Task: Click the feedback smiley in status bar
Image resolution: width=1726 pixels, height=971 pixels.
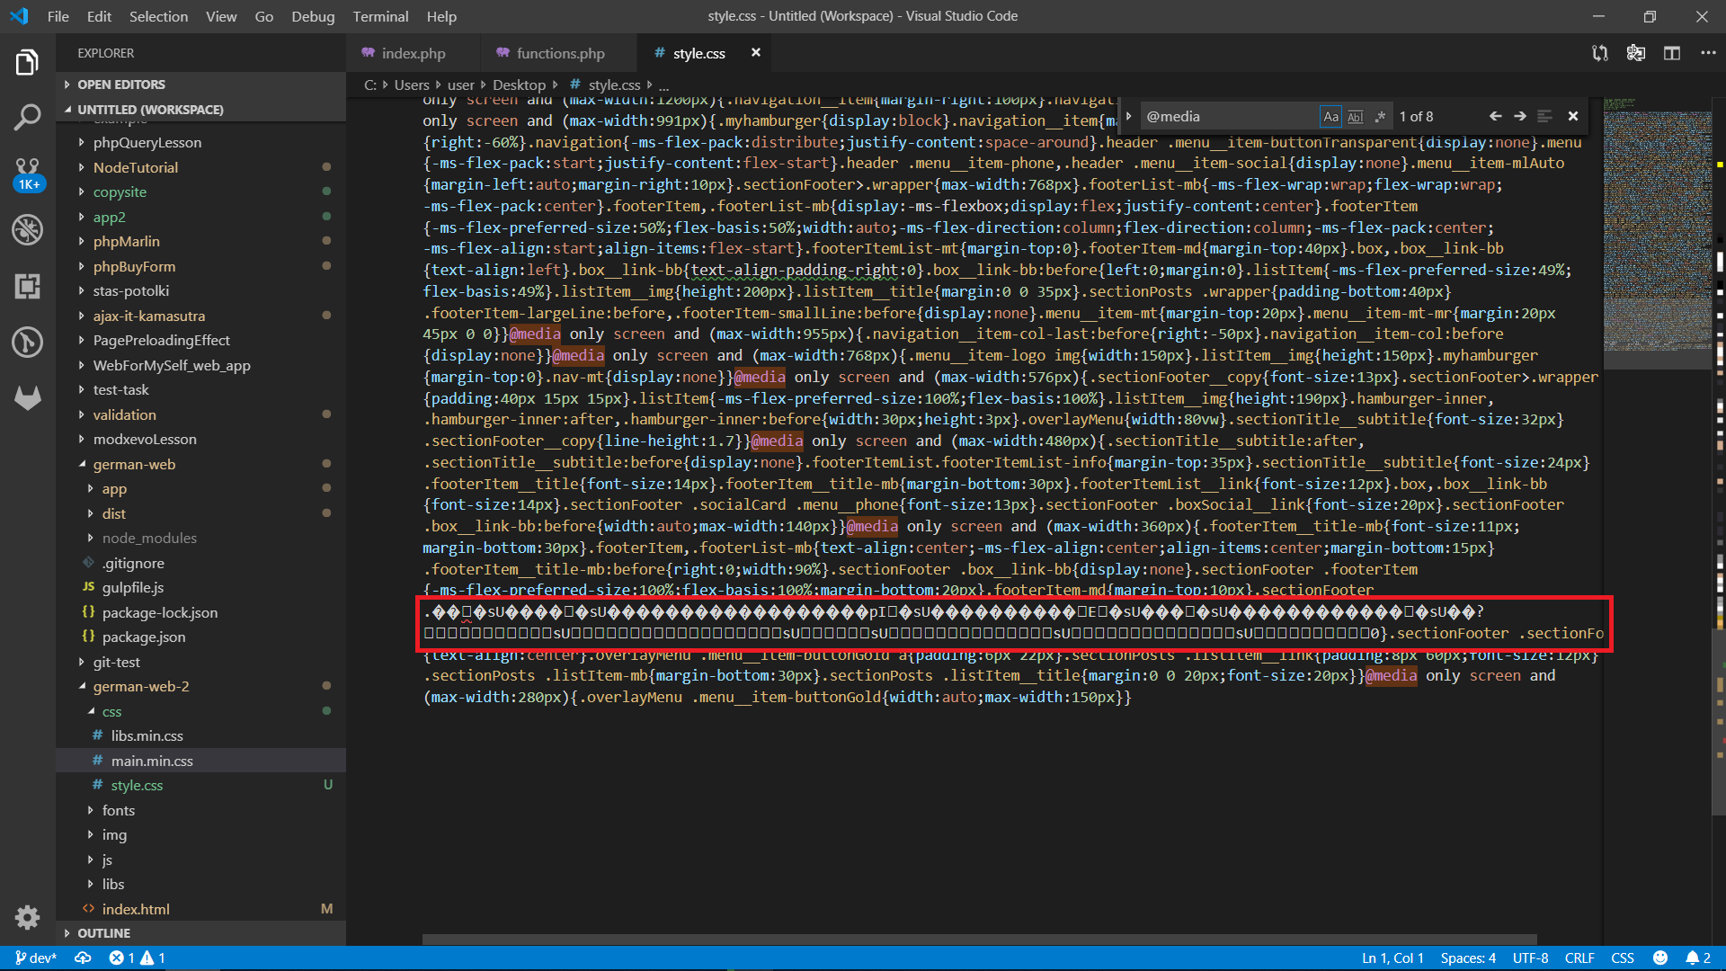Action: pyautogui.click(x=1660, y=958)
